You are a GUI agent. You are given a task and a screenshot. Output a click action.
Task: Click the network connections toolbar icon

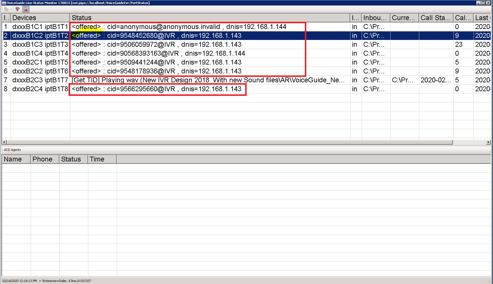(x=6, y=9)
